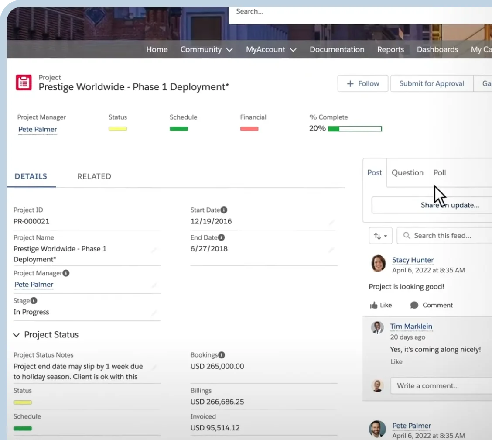The width and height of the screenshot is (492, 440).
Task: Click the red Project record icon
Action: [x=24, y=82]
